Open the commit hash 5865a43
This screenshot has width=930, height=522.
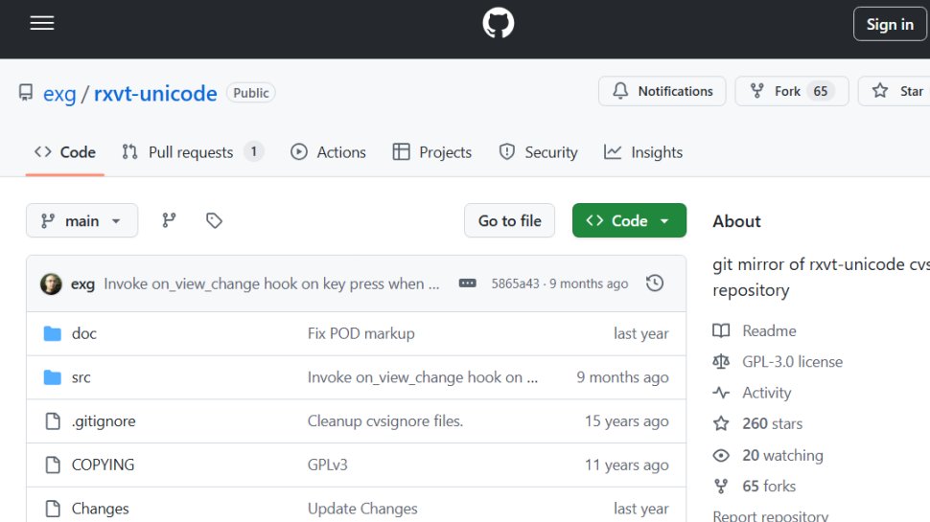click(515, 284)
